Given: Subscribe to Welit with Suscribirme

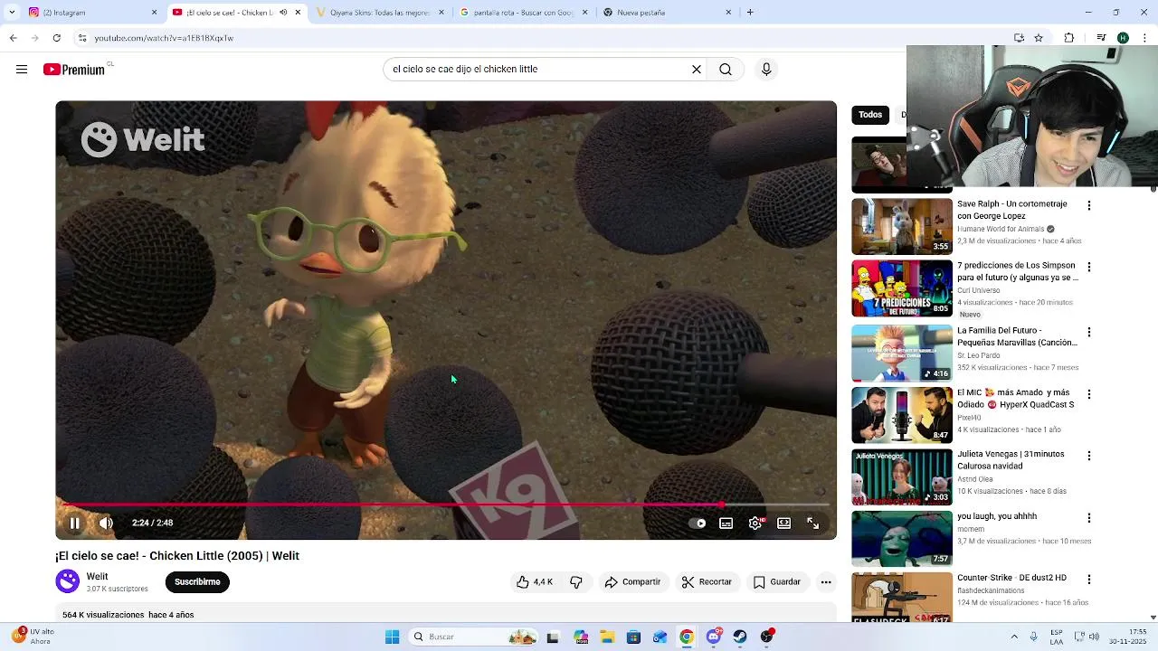Looking at the screenshot, I should point(197,582).
